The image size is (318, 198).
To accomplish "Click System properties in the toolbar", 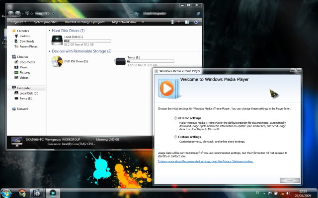I will (46, 22).
